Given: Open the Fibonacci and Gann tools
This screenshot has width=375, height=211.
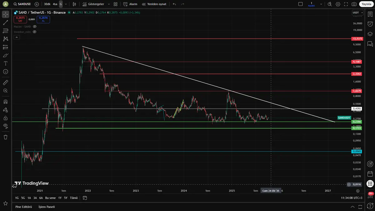Looking at the screenshot, I should point(5,31).
